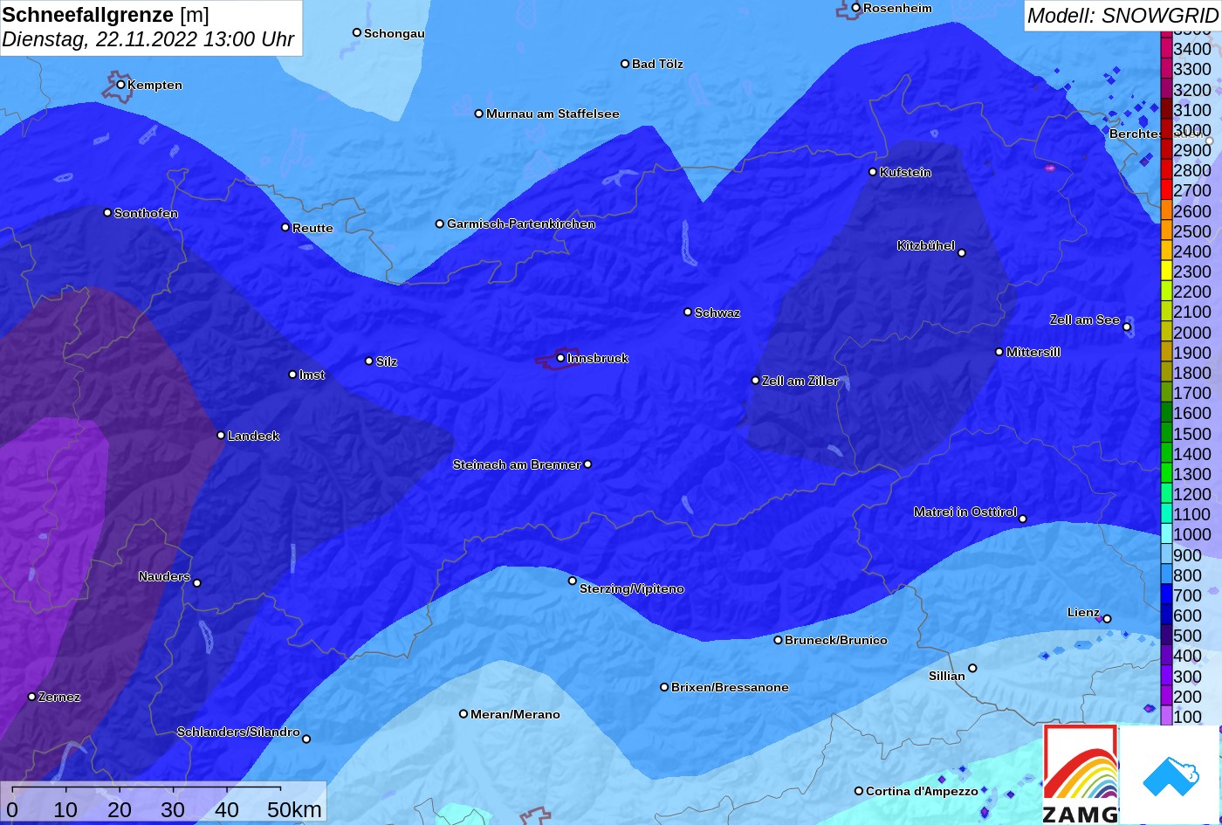Select the Sonthofen city marker
The image size is (1222, 825).
point(107,213)
